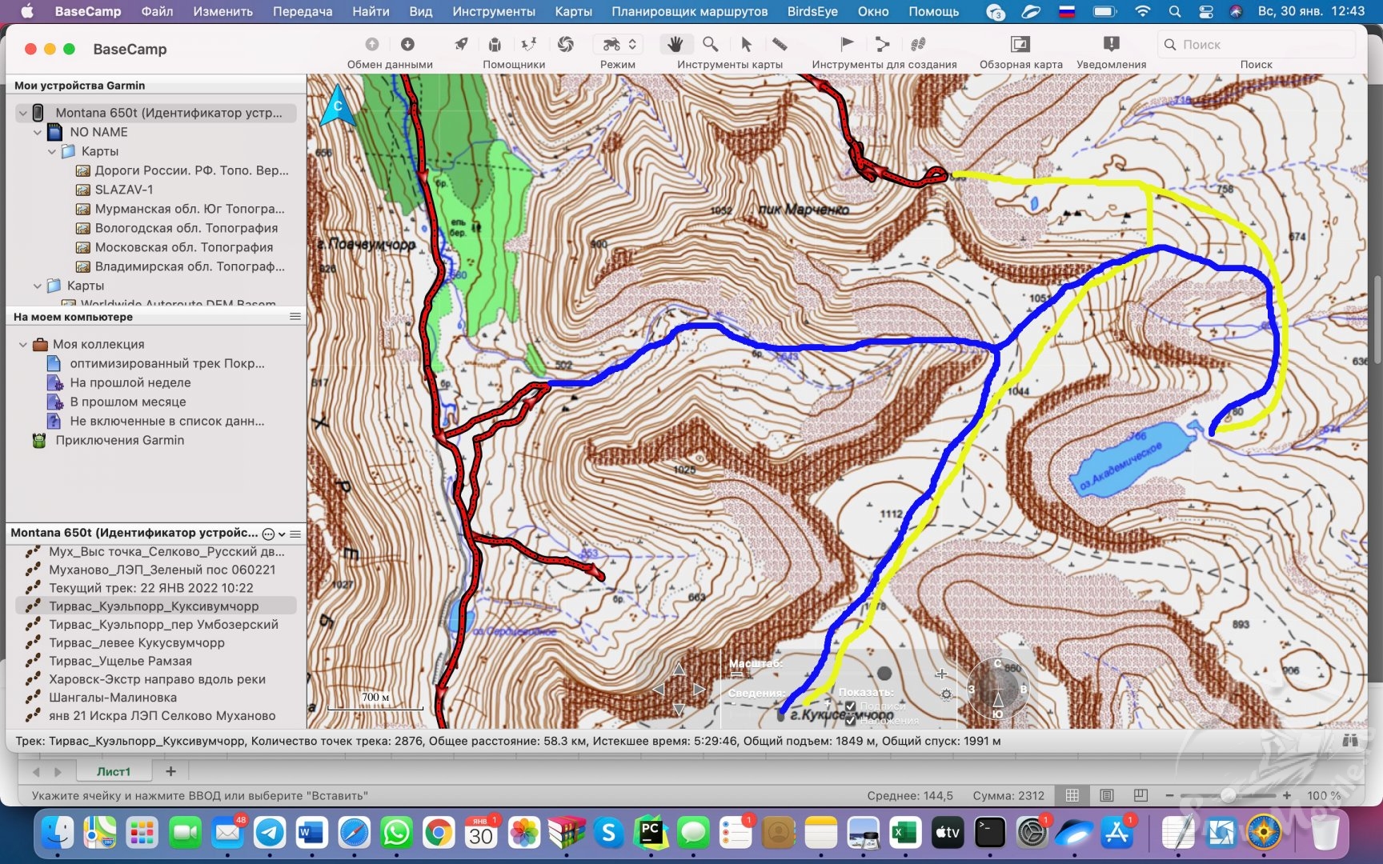Pan map up with overlay arrow
Screen dimensions: 1383x864
[679, 669]
